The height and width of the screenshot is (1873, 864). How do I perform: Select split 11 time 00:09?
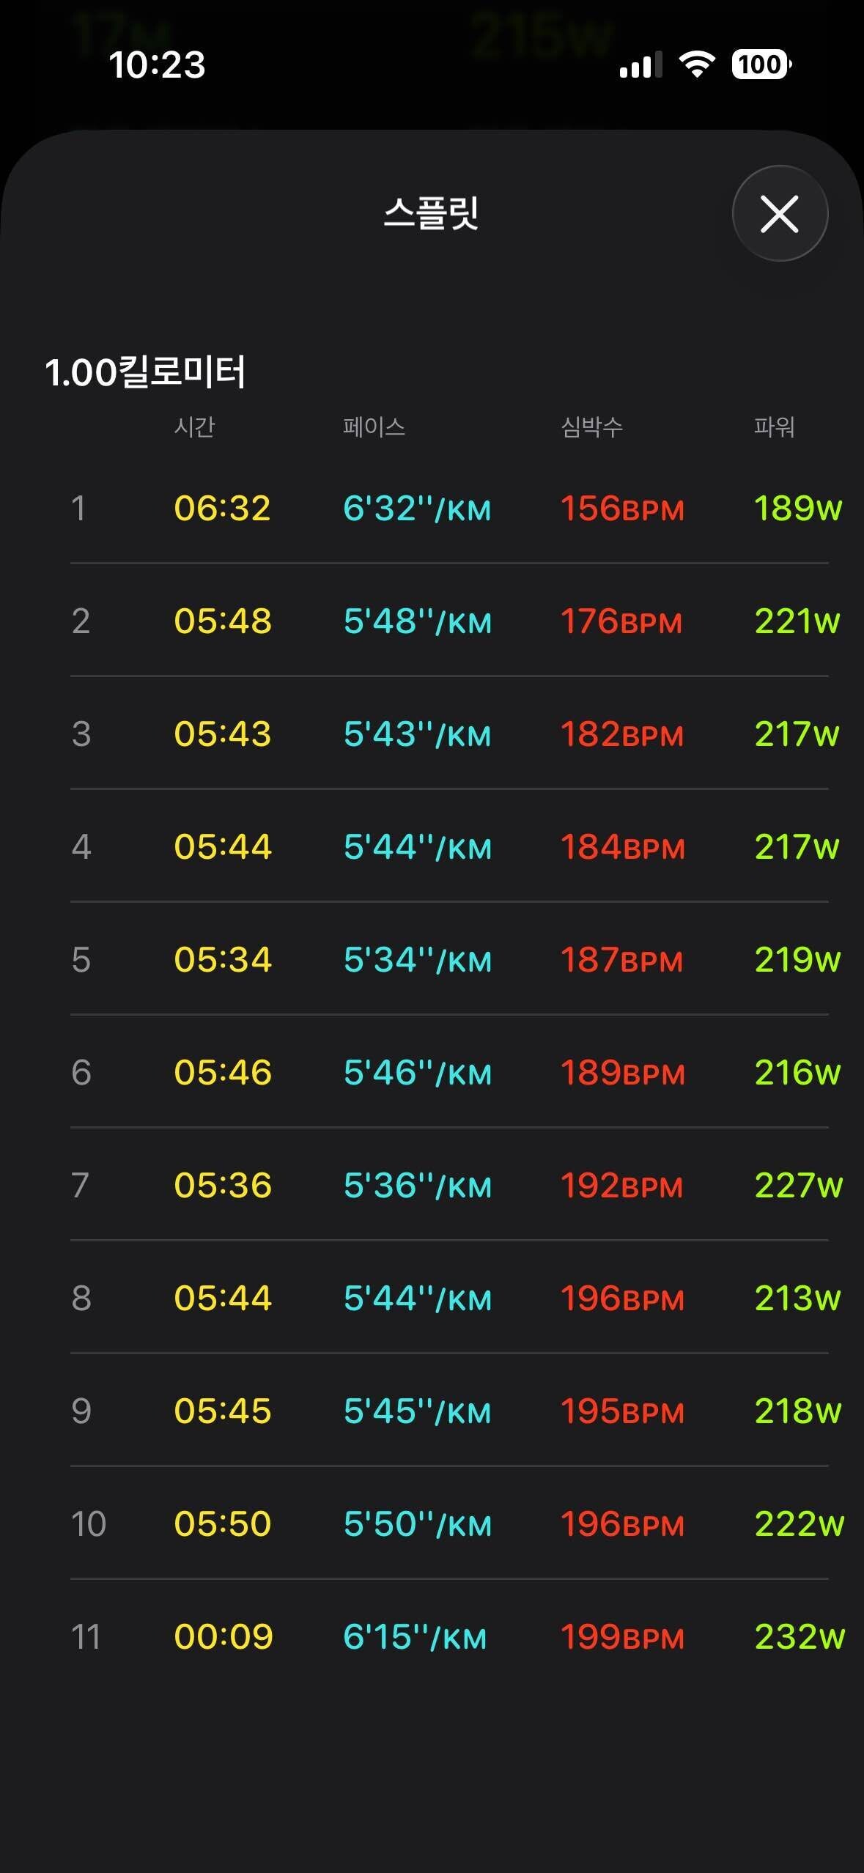tap(223, 1637)
